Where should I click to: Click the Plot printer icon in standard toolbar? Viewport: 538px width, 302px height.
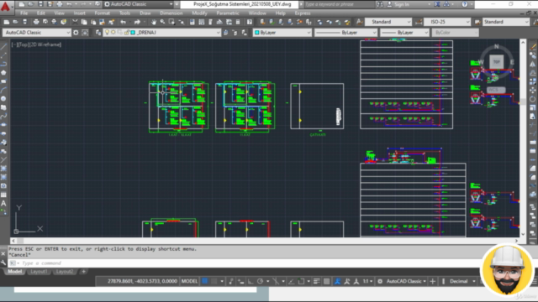coord(36,22)
